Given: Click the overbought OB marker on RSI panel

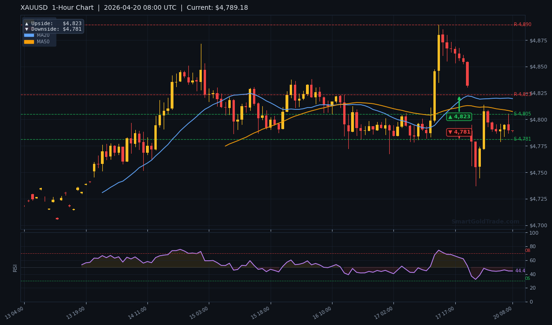Looking at the screenshot, I should point(527,251).
